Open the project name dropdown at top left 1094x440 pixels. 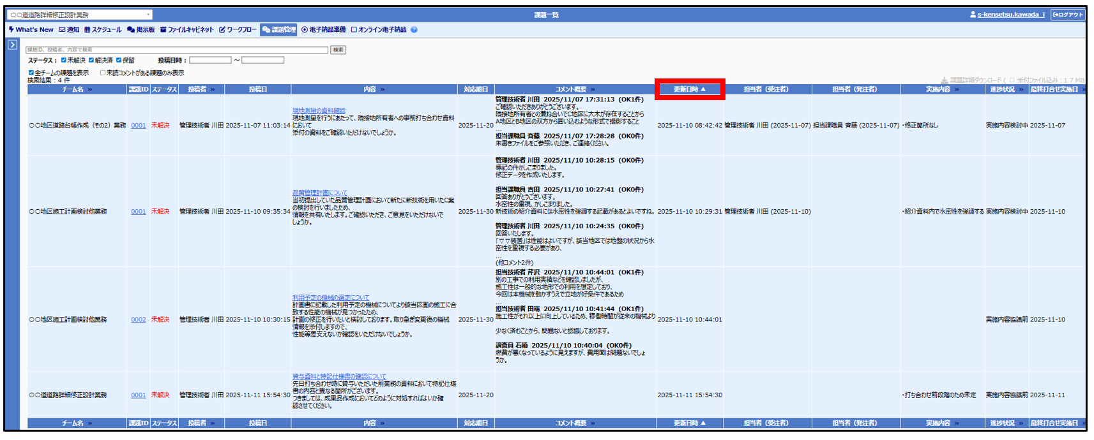click(x=80, y=15)
